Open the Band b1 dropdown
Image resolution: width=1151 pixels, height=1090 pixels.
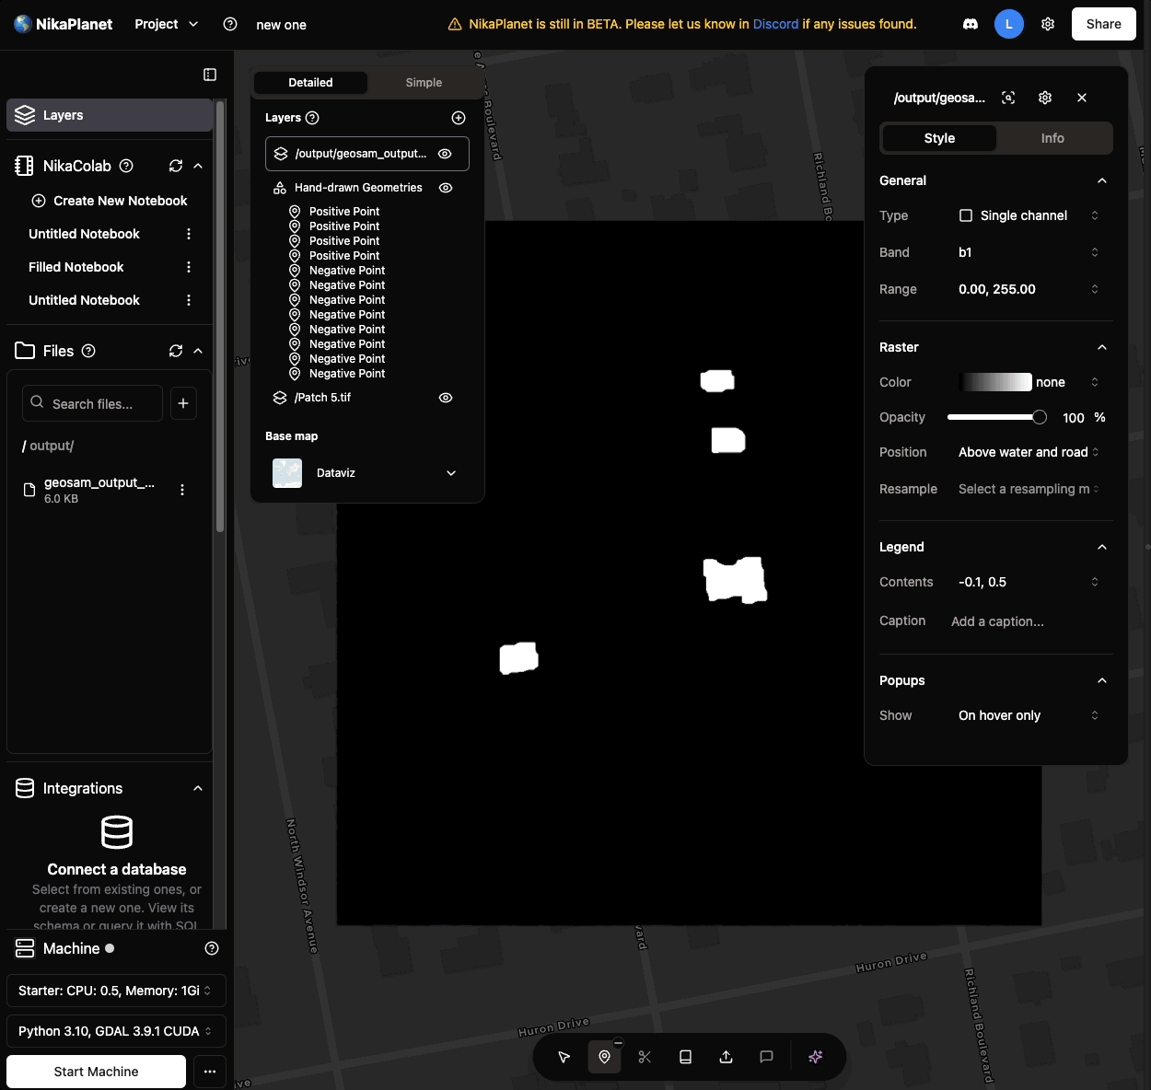point(1029,252)
